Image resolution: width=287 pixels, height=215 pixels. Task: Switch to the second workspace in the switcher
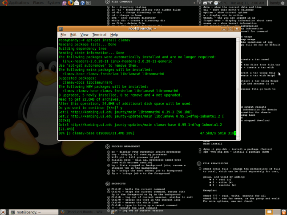277,212
